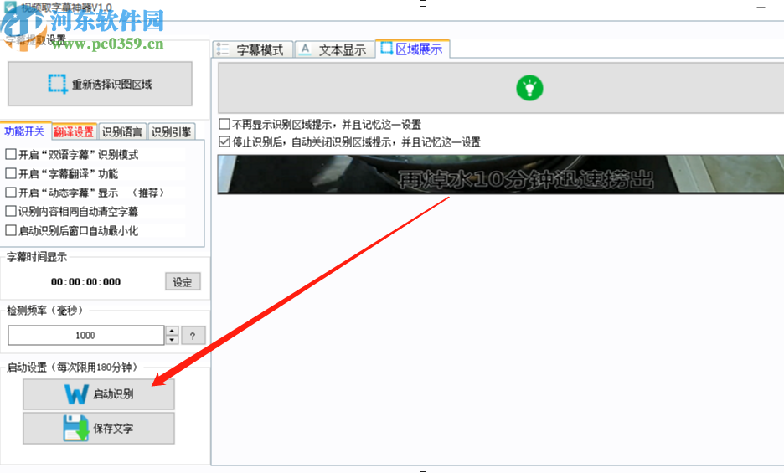The height and width of the screenshot is (473, 784).
Task: Increase detection frequency with up arrow
Action: (x=172, y=331)
